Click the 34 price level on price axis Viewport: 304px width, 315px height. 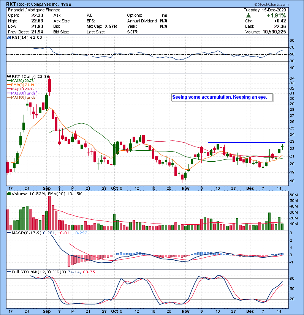tap(292, 78)
